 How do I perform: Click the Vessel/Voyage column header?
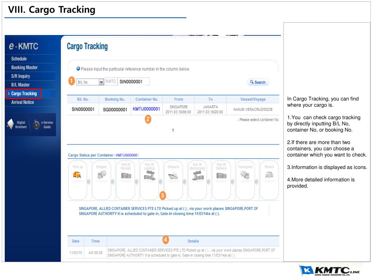(x=253, y=99)
